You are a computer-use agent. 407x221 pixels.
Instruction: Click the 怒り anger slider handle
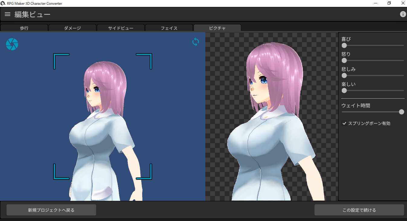[x=344, y=60]
